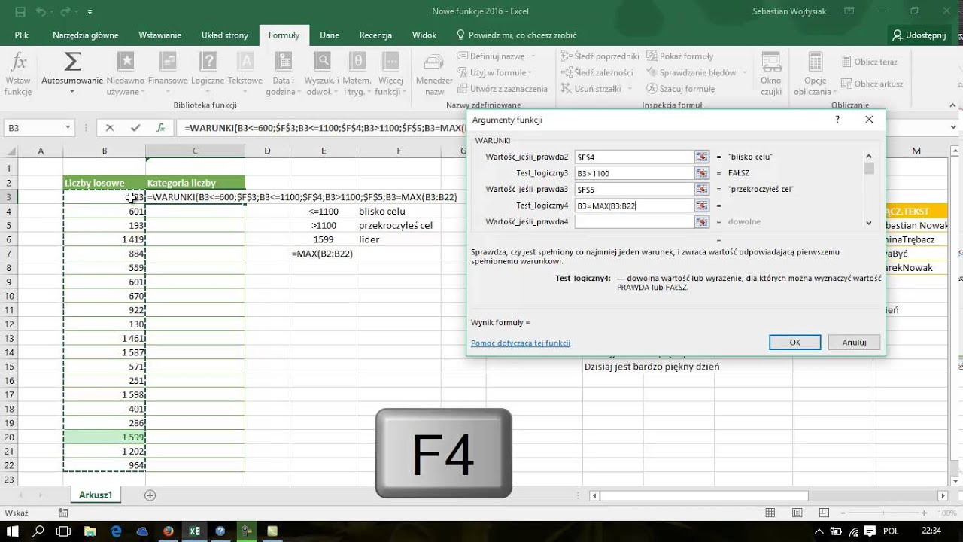The image size is (963, 542).
Task: Open Sprawdzanie błędów dropdown
Action: (745, 72)
